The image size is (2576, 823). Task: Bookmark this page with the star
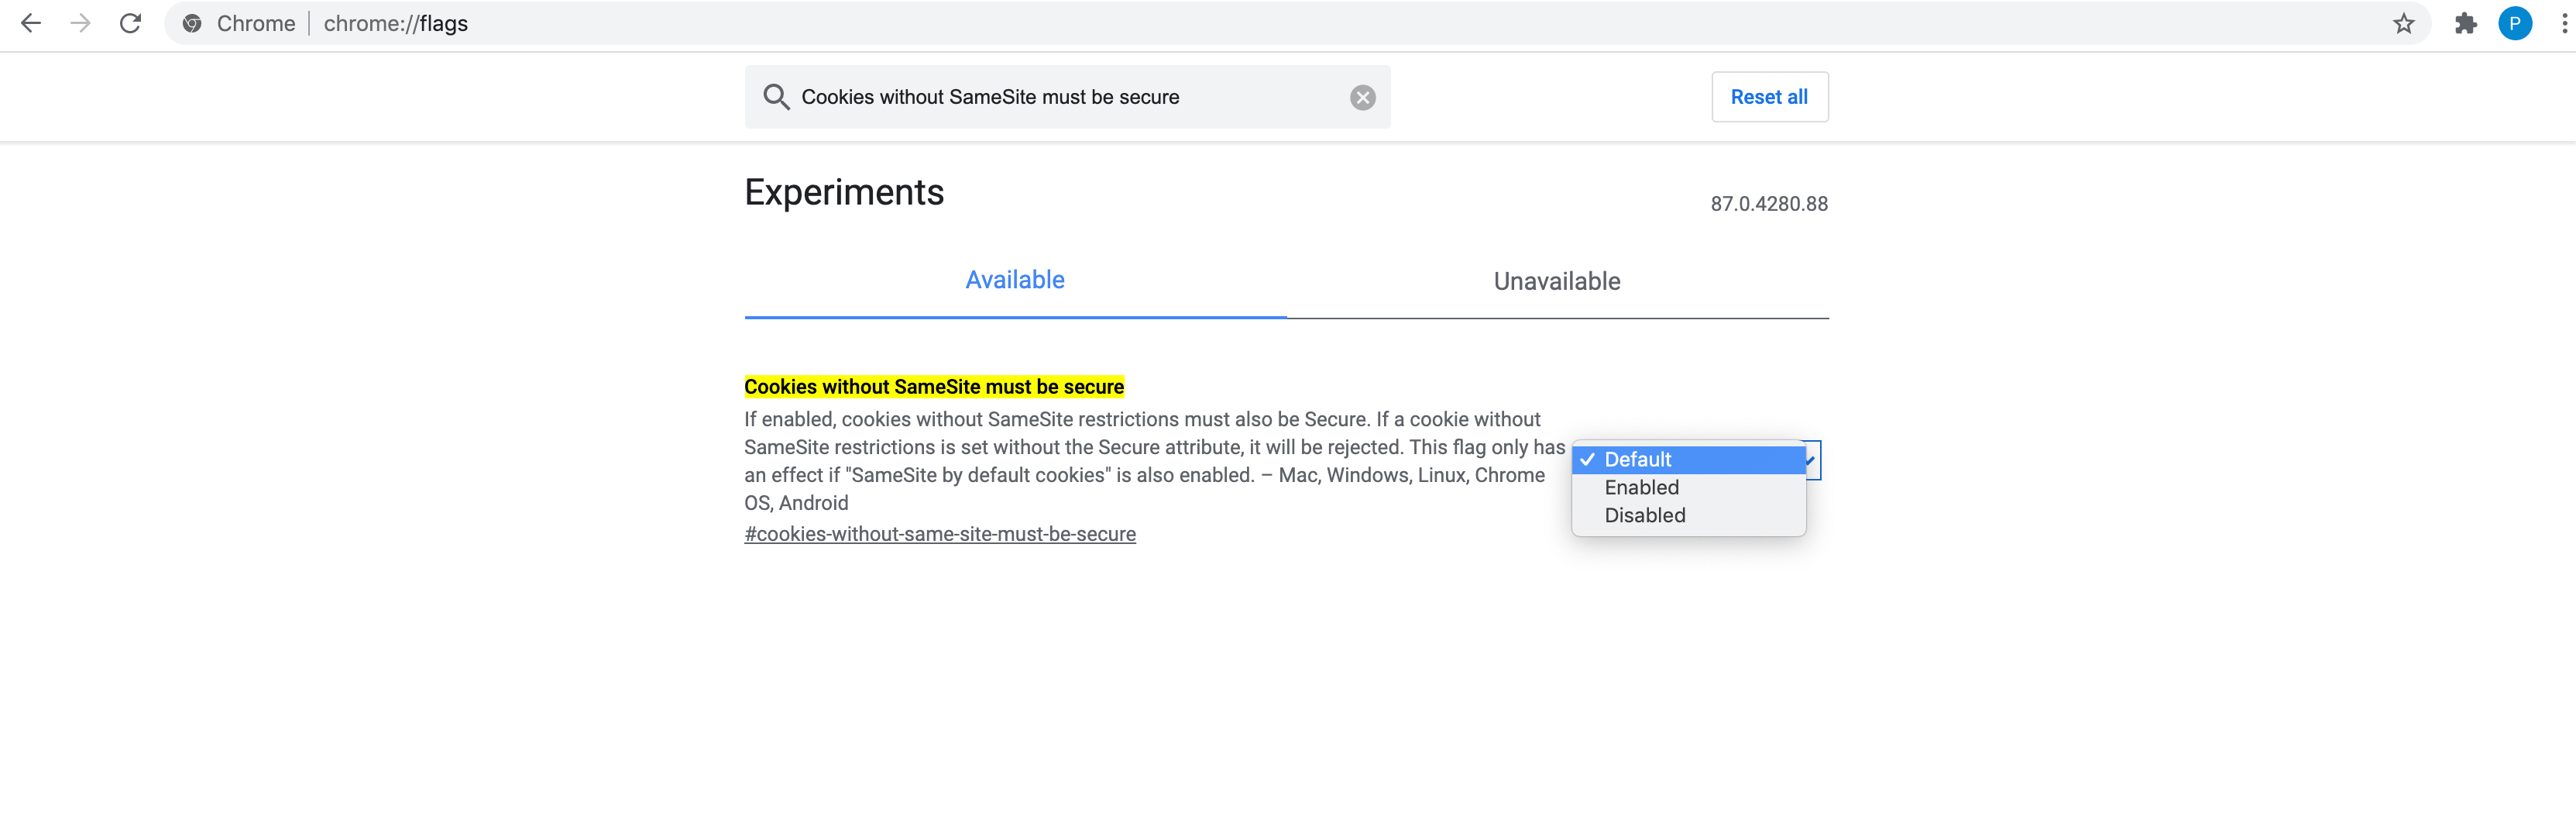tap(2403, 23)
